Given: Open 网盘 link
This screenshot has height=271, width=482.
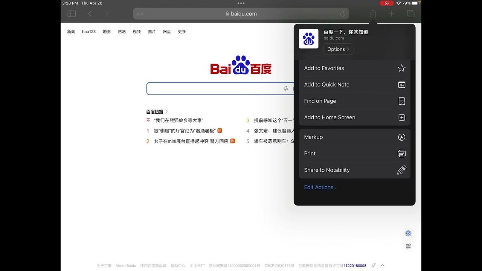Looking at the screenshot, I should [167, 32].
